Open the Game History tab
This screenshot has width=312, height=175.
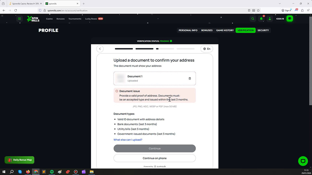coord(225,30)
